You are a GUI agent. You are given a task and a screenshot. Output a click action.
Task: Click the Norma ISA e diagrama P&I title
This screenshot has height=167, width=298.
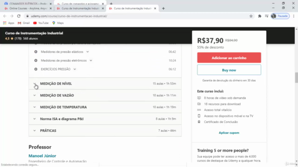pos(62,119)
